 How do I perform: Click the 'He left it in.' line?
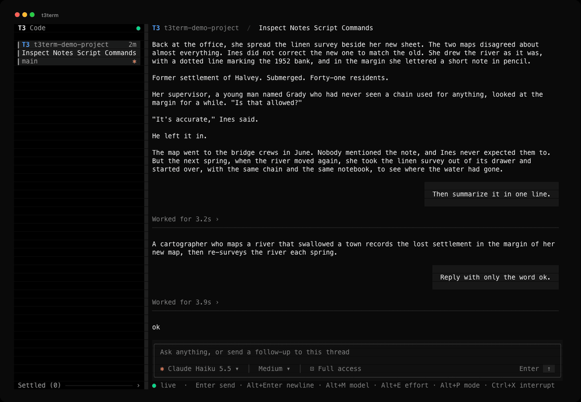(180, 136)
